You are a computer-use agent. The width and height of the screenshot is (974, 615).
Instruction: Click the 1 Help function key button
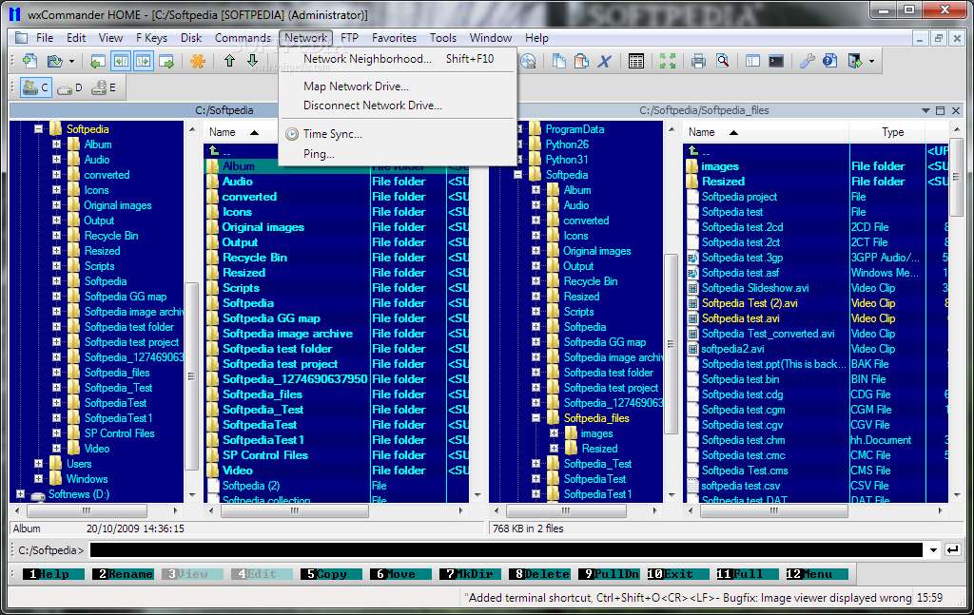[53, 574]
